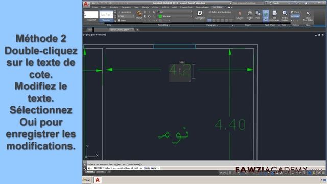The image size is (327, 184).
Task: Select the first text style thumbnail
Action: [91, 16]
